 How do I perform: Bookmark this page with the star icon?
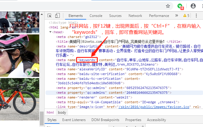point(168,6)
